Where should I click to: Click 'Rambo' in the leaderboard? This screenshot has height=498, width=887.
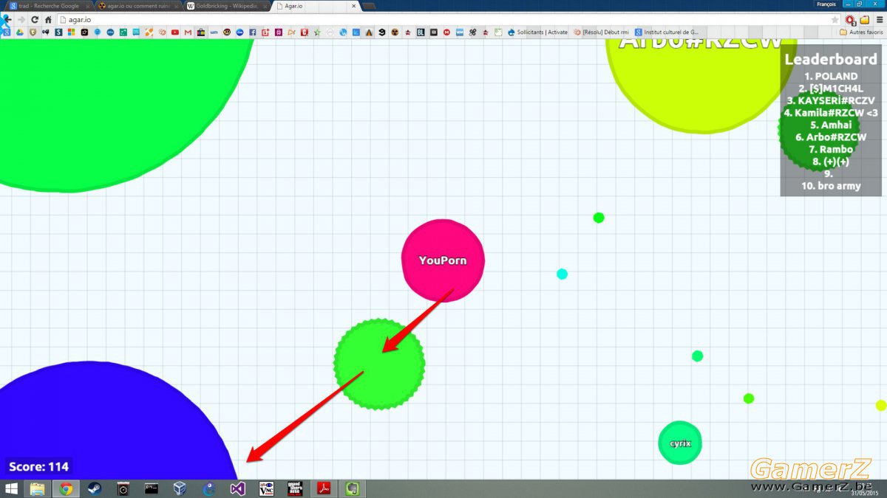(x=832, y=149)
